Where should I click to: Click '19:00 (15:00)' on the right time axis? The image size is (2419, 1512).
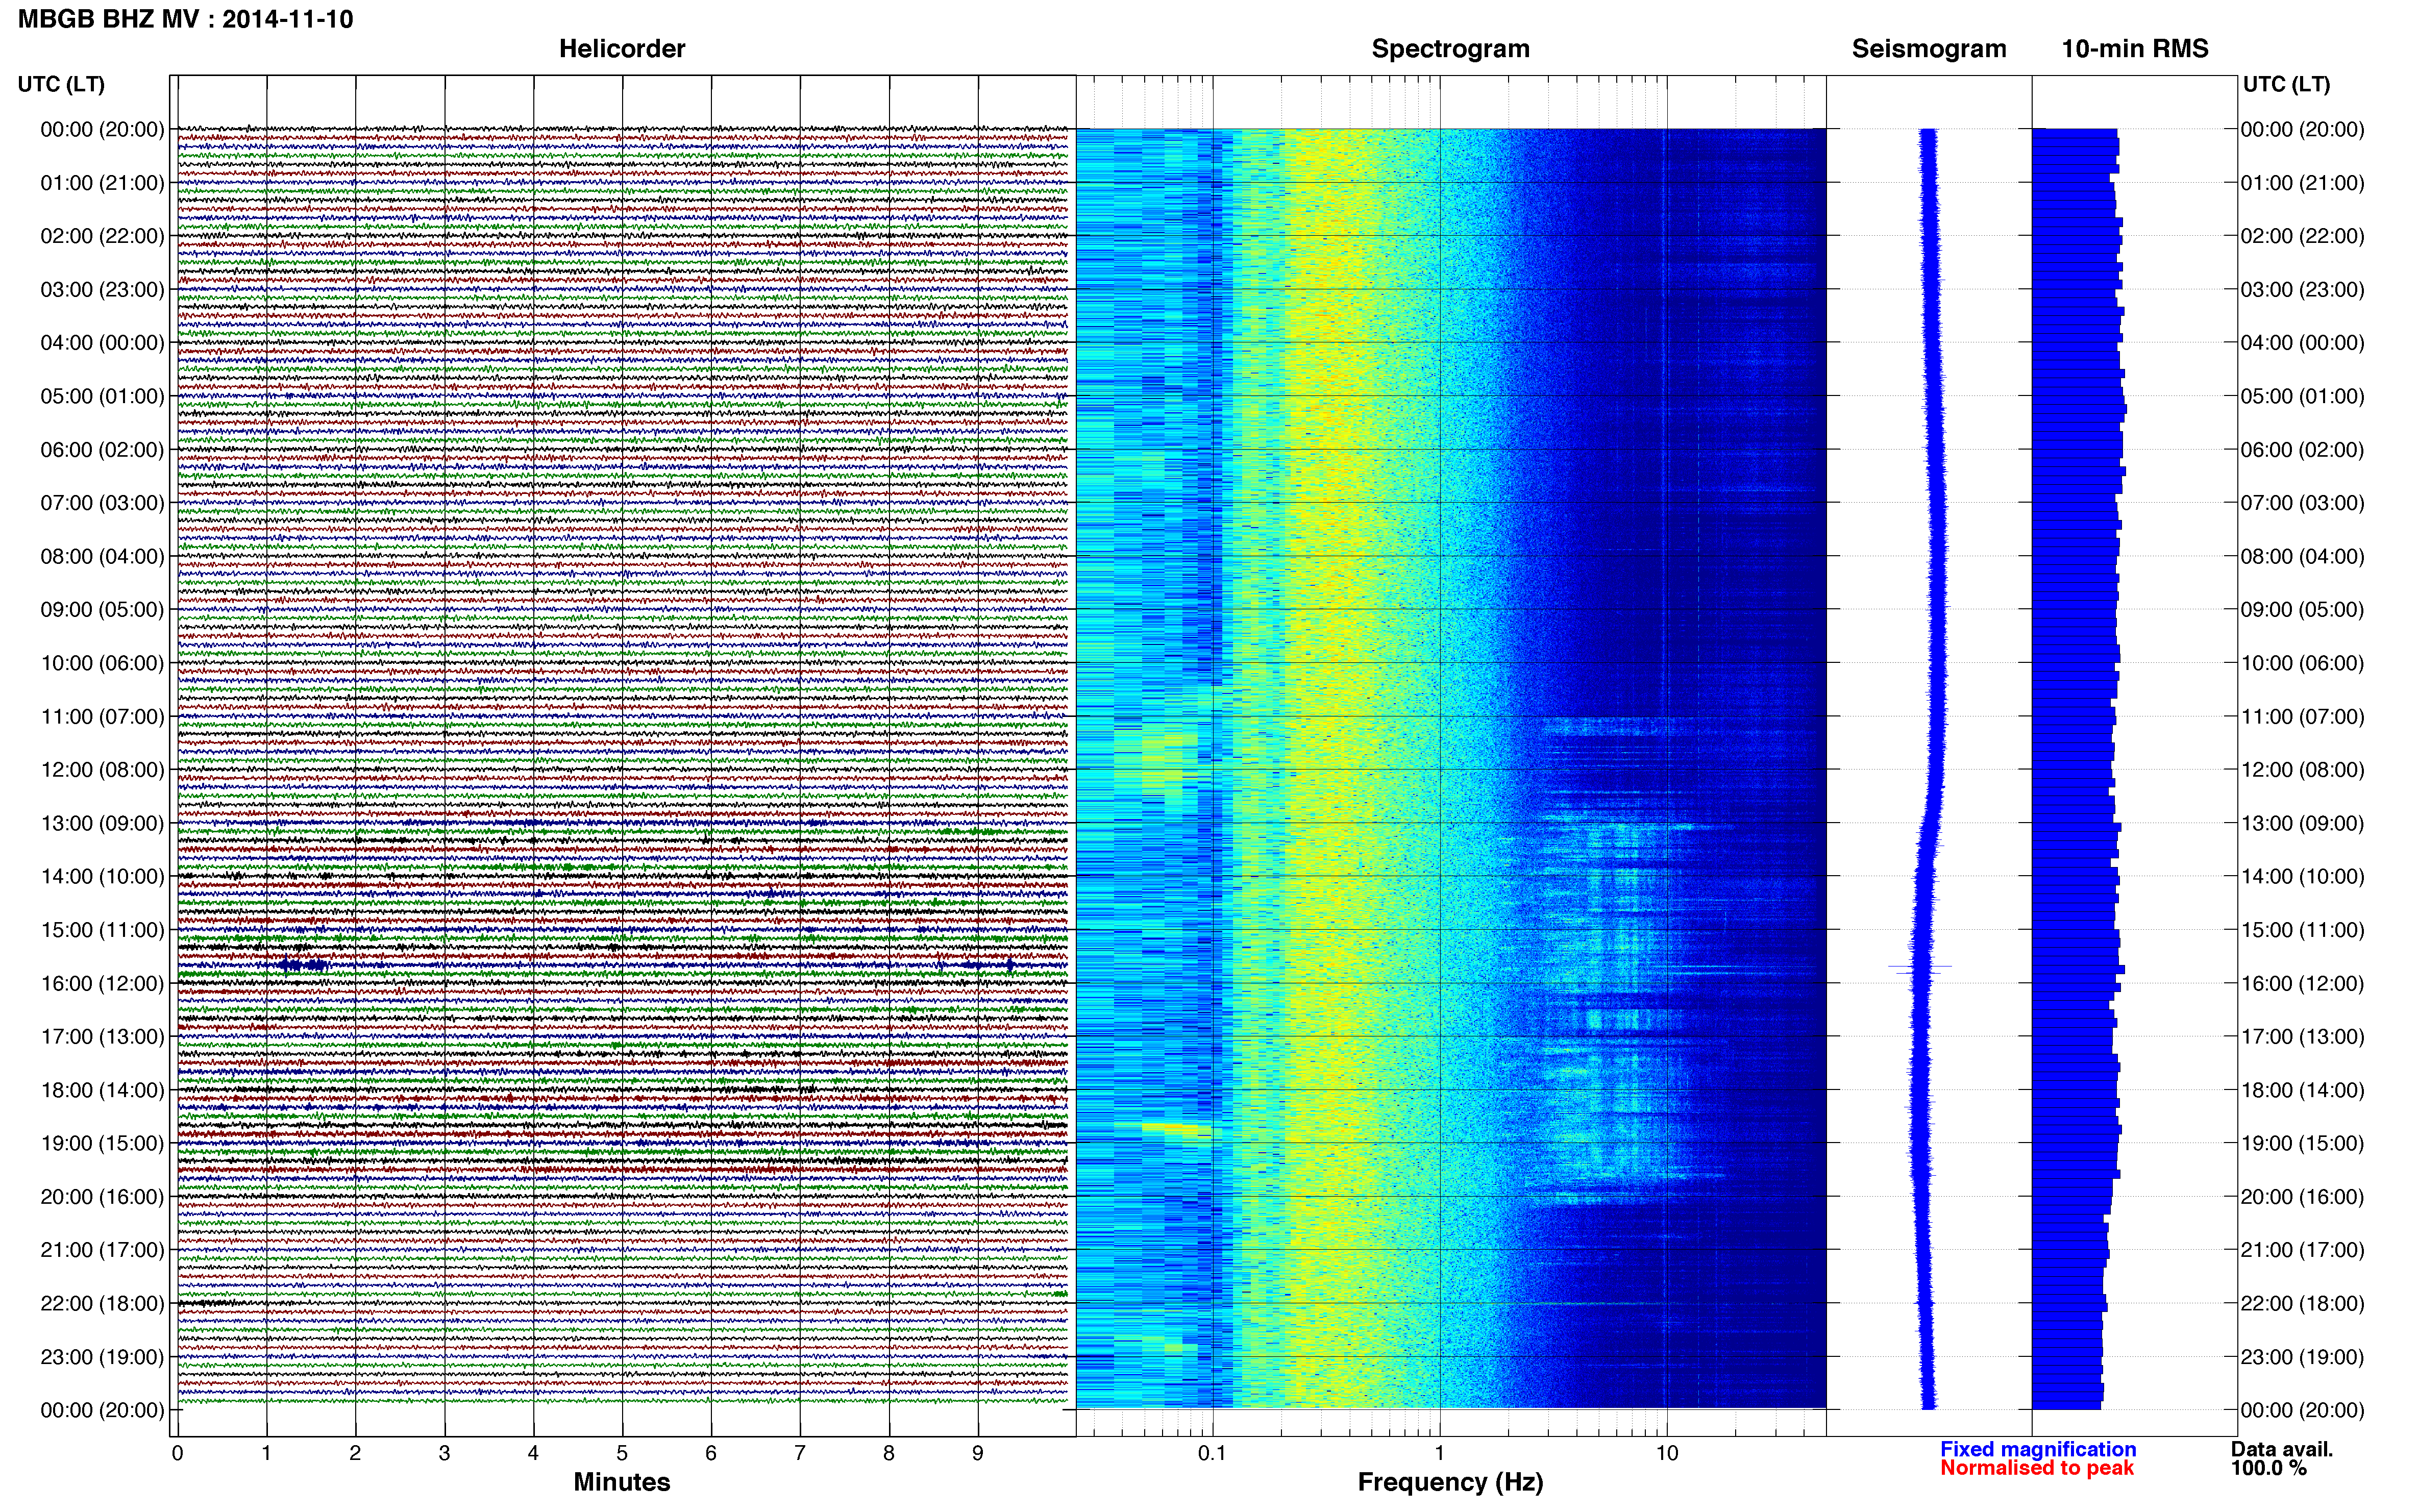2302,1143
